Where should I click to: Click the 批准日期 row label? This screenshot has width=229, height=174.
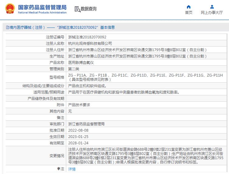tap(57, 130)
